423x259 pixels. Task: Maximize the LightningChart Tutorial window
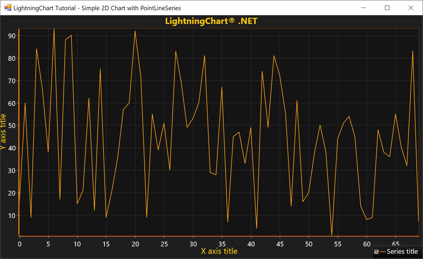tap(387, 8)
